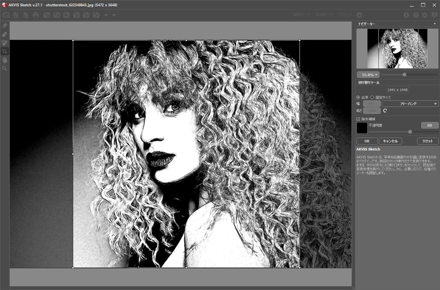Screen dimensions: 440x290
Task: Select the Zoom magnifier tool
Action: tap(5, 68)
